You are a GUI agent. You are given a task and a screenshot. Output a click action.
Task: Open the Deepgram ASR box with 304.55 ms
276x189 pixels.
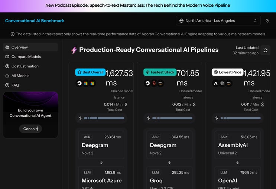pos(169,145)
